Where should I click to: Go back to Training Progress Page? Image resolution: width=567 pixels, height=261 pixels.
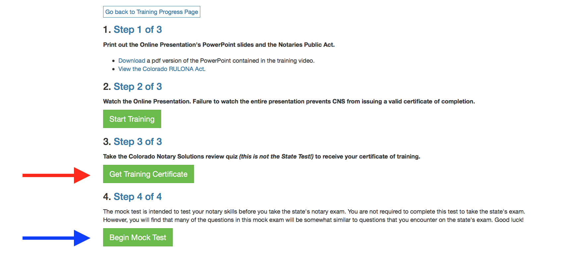[152, 12]
